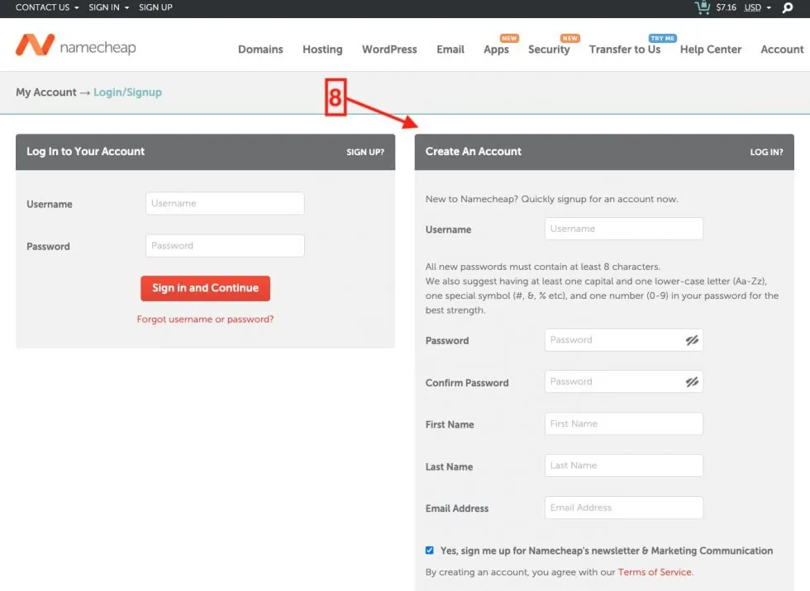Focus the Confirm Password field
The image size is (810, 591).
coord(623,381)
